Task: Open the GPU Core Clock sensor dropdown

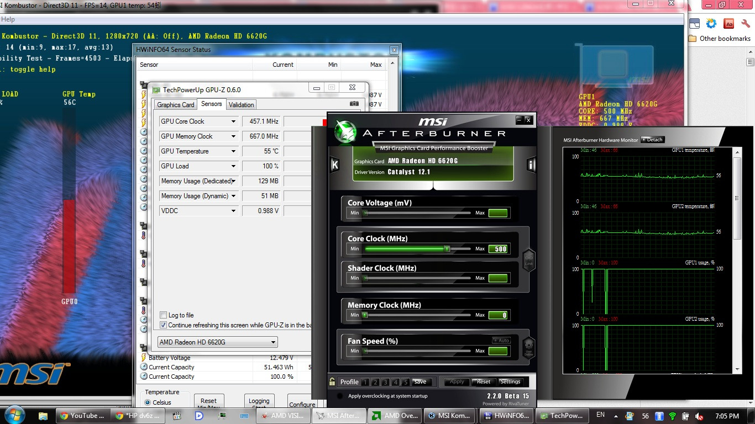Action: [233, 121]
